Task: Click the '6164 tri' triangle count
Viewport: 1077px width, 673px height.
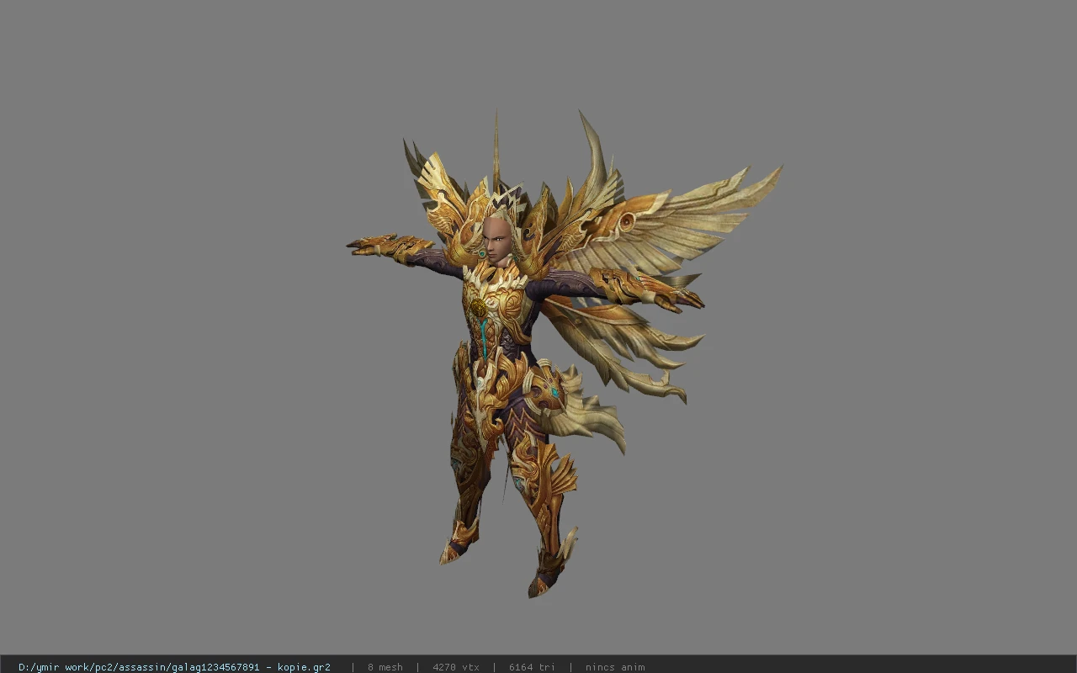Action: coord(532,667)
